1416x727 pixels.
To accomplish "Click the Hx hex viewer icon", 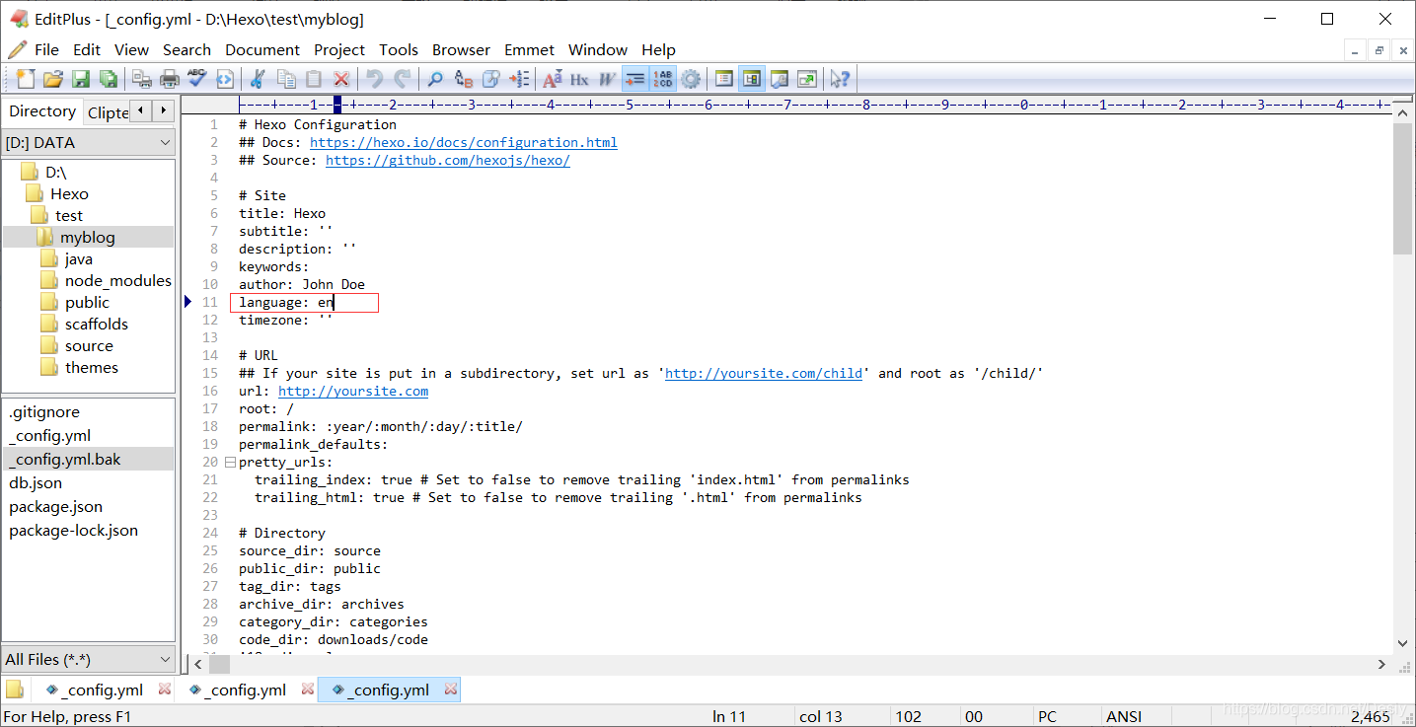I will pyautogui.click(x=579, y=79).
